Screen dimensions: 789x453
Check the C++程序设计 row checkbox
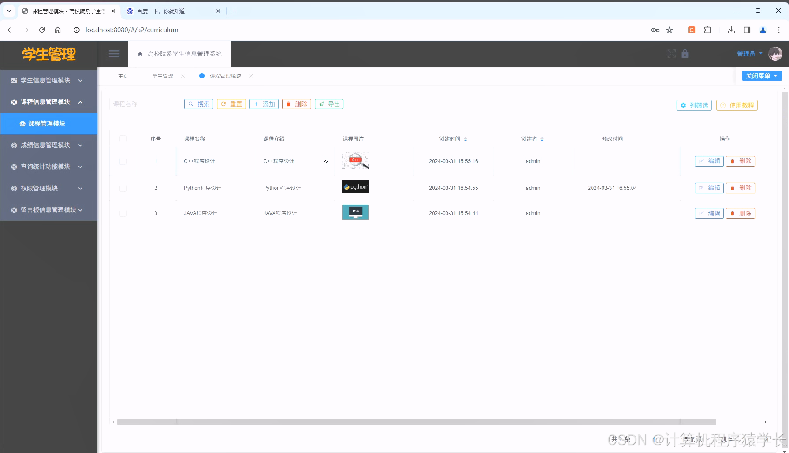click(123, 161)
